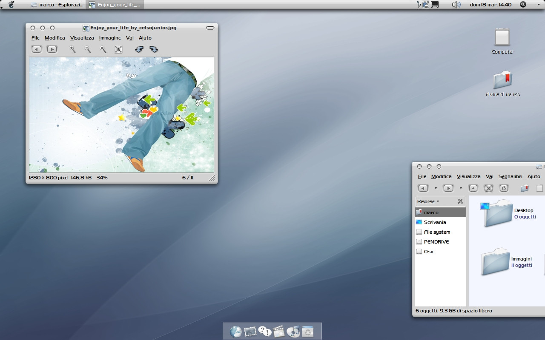Rotate image clockwise

[154, 49]
